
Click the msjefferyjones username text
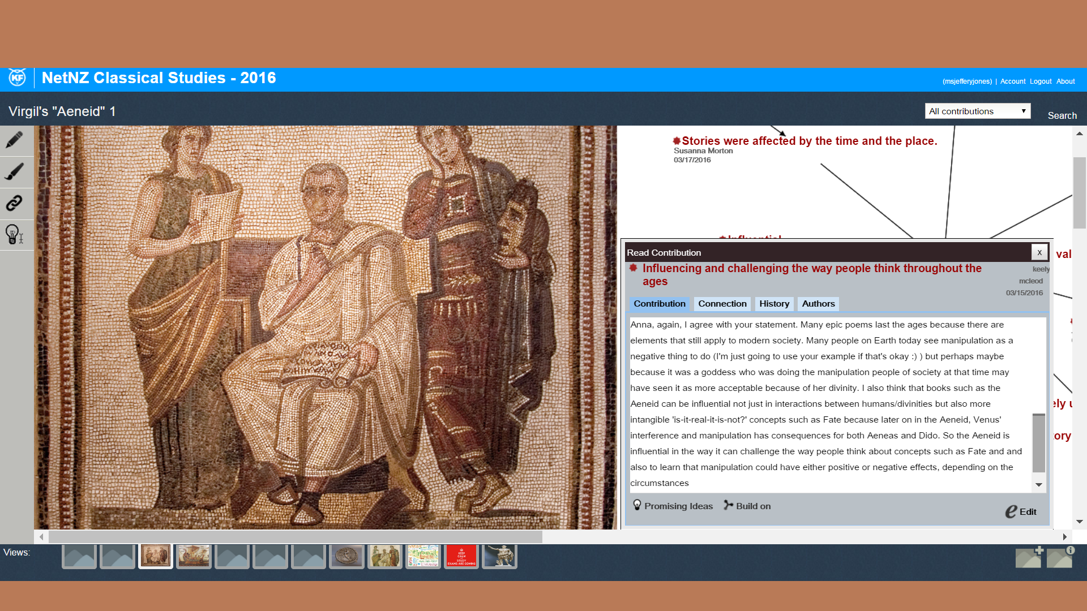pos(967,81)
